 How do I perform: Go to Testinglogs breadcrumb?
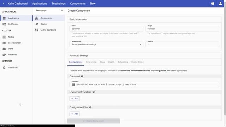[x=59, y=4]
